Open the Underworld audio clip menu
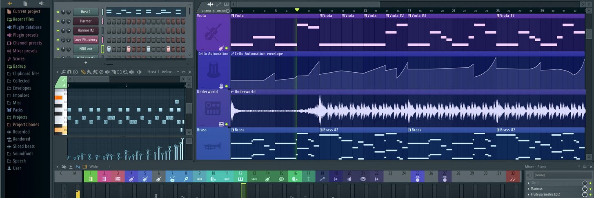 pyautogui.click(x=233, y=92)
